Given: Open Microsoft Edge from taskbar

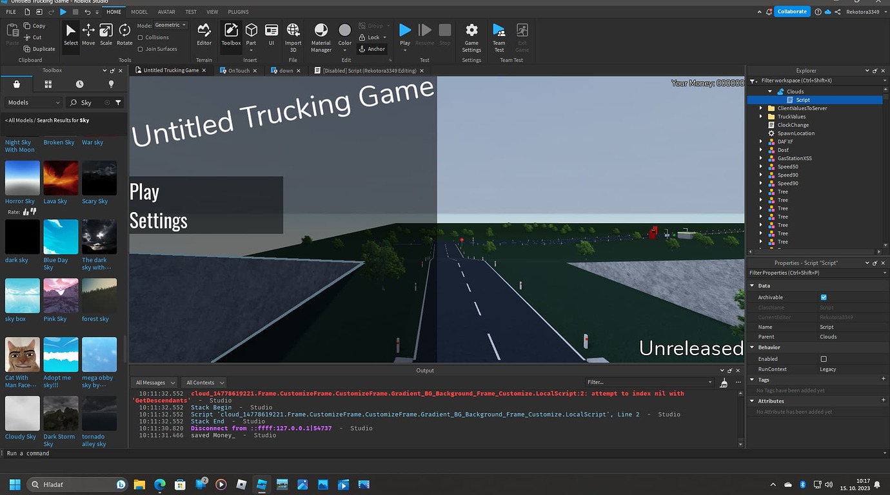Looking at the screenshot, I should (x=159, y=484).
